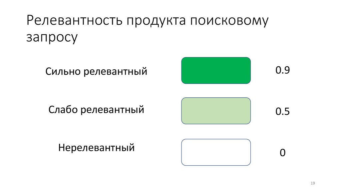The image size is (341, 192).
Task: Click "Релевантность" in the slide title
Action: pos(74,20)
